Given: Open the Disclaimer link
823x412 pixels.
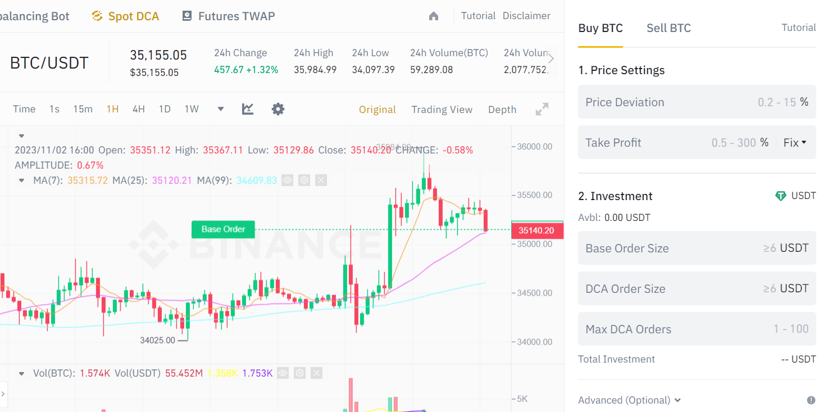Looking at the screenshot, I should coord(526,15).
